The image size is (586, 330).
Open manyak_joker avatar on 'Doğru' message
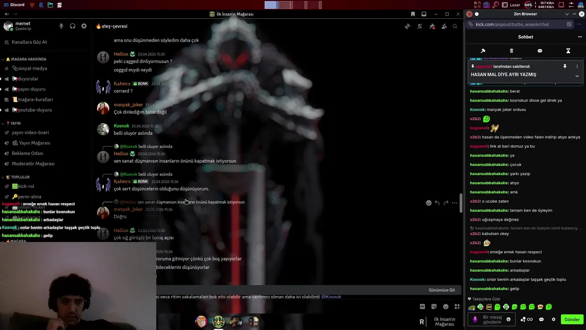103,213
